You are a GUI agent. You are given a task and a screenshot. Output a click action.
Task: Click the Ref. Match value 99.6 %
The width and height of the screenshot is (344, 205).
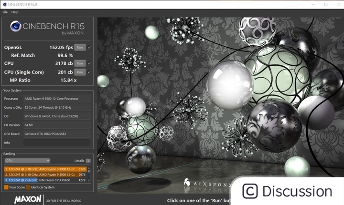65,55
